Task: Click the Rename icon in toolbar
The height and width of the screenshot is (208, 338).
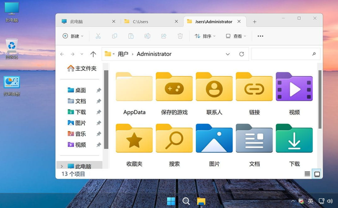Action: (147, 36)
